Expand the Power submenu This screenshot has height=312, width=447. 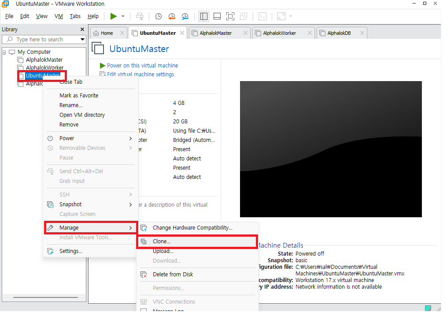pos(91,138)
